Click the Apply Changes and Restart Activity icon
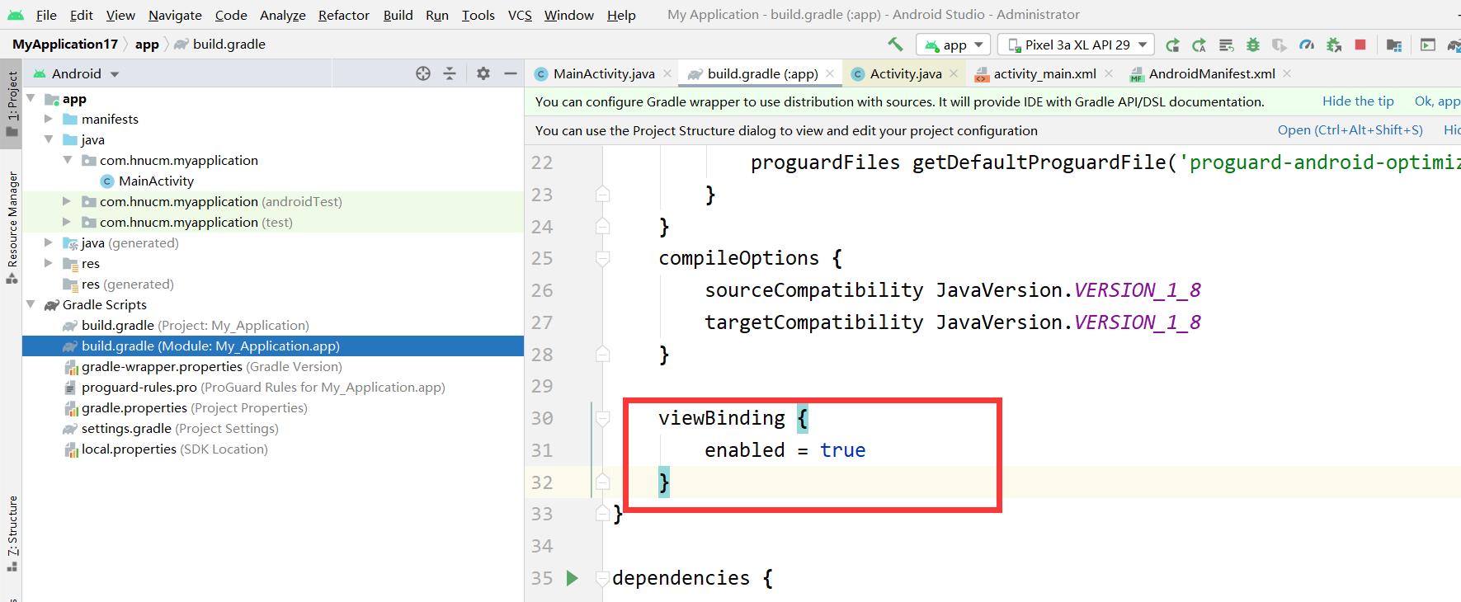1461x602 pixels. tap(1172, 45)
